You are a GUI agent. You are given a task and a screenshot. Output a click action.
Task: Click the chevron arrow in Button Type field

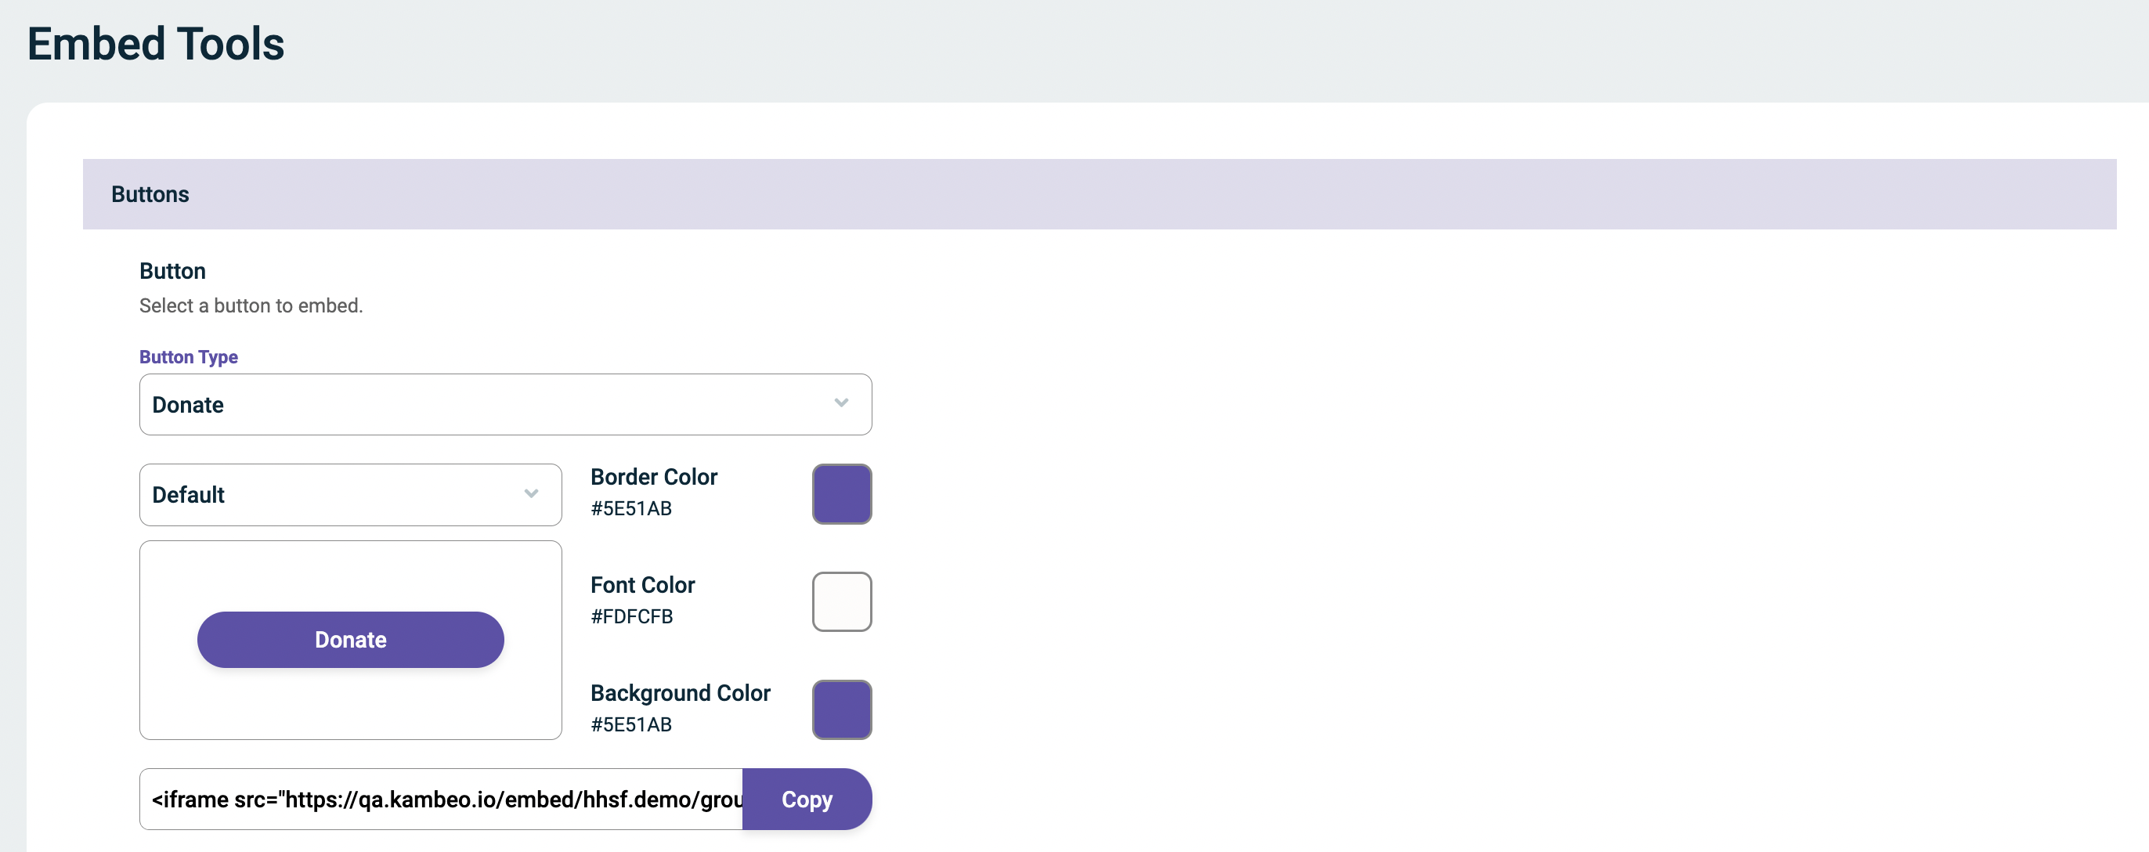tap(841, 404)
